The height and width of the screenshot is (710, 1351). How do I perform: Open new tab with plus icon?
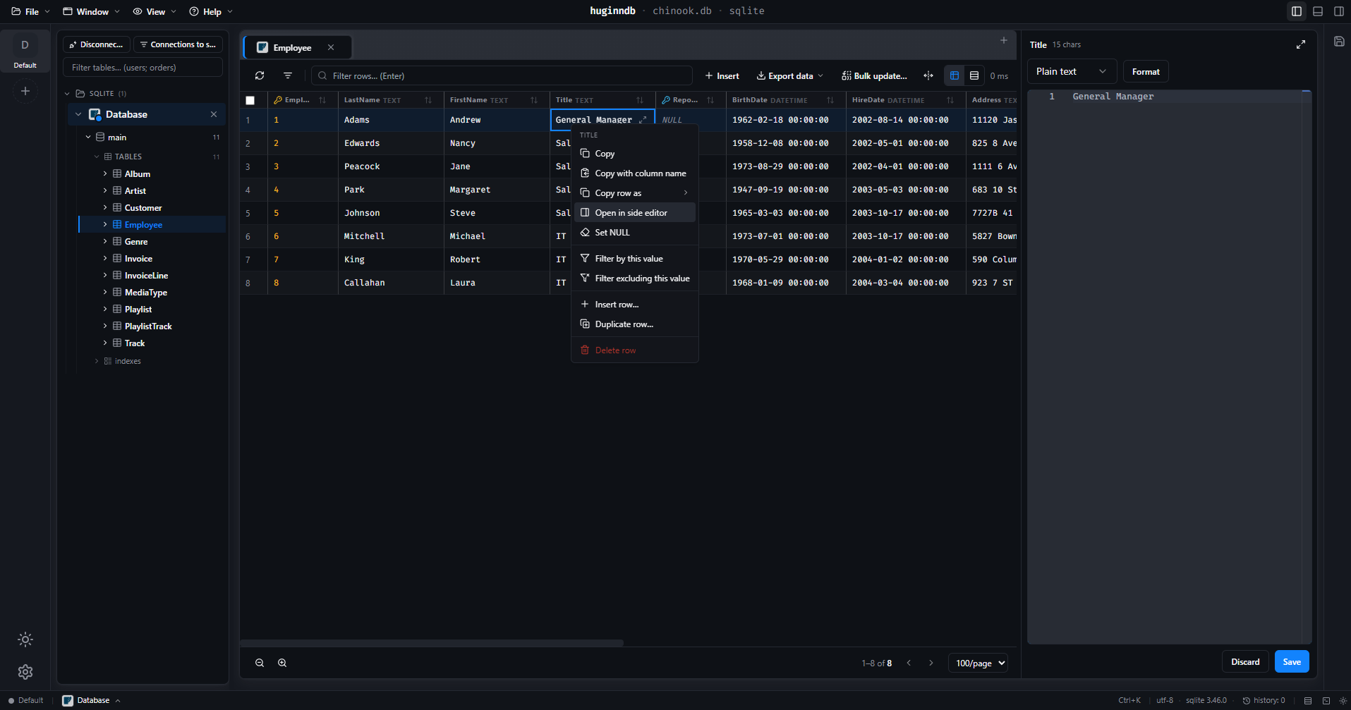tap(1004, 40)
